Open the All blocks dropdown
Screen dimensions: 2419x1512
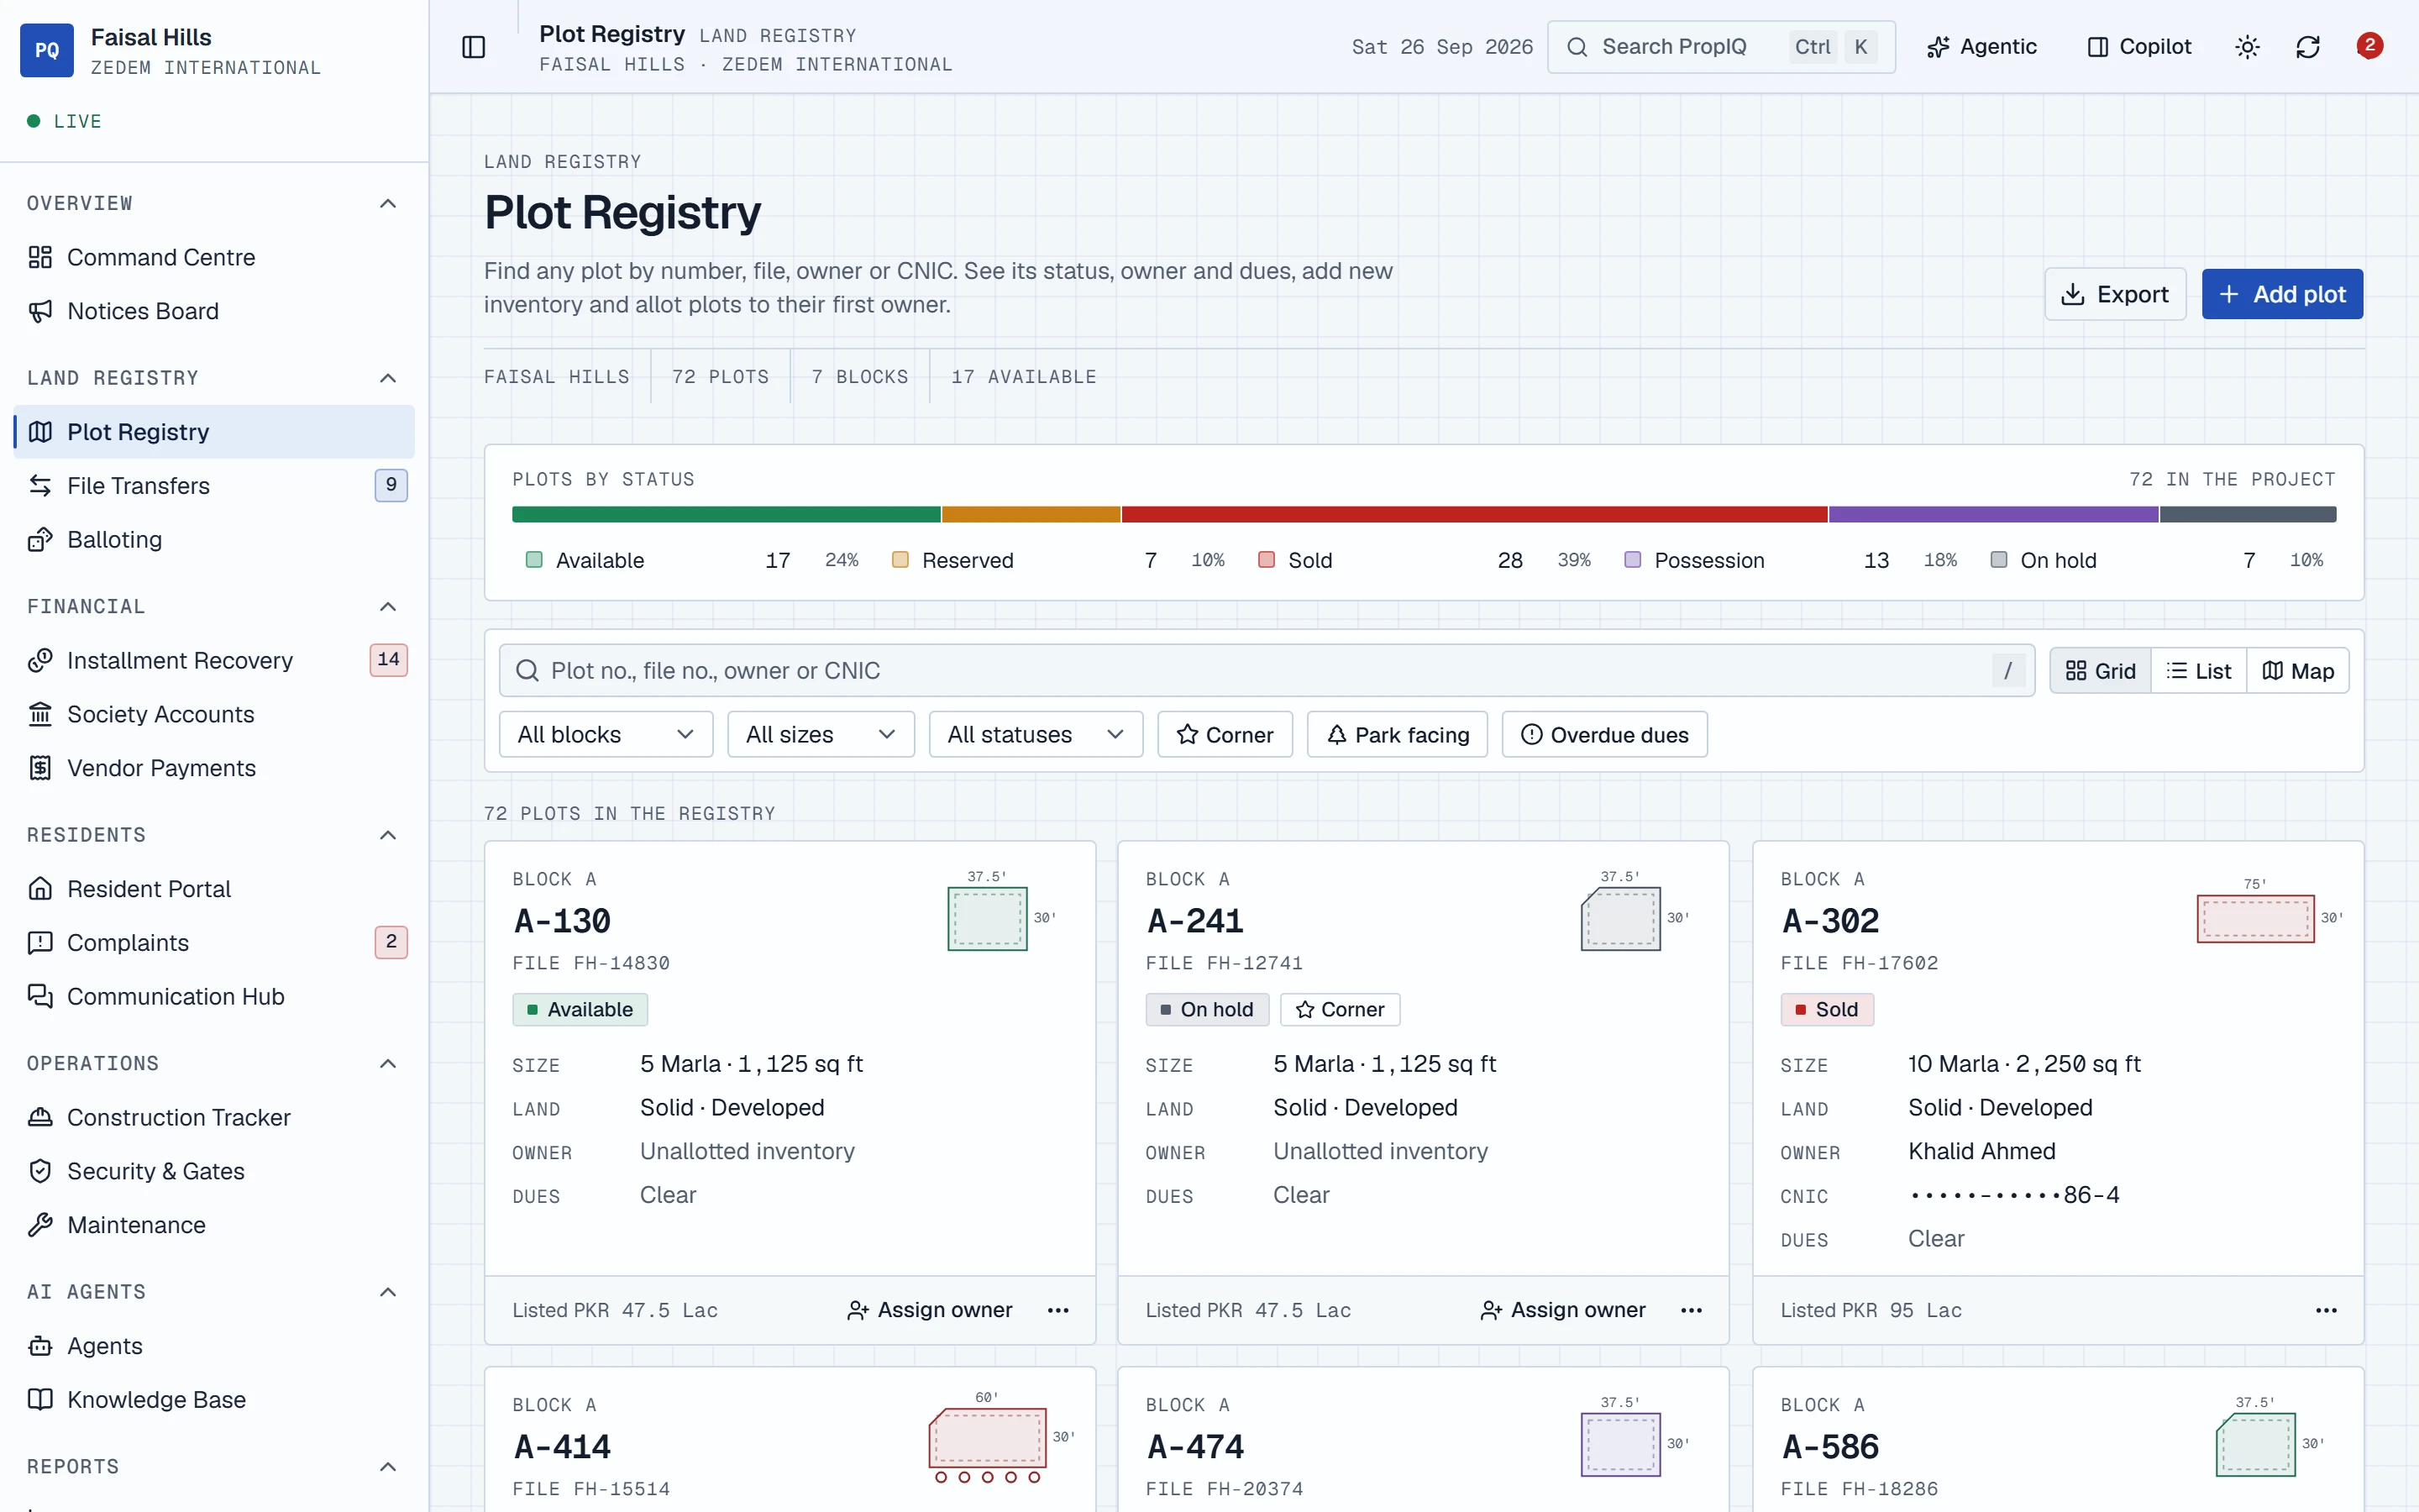[606, 734]
